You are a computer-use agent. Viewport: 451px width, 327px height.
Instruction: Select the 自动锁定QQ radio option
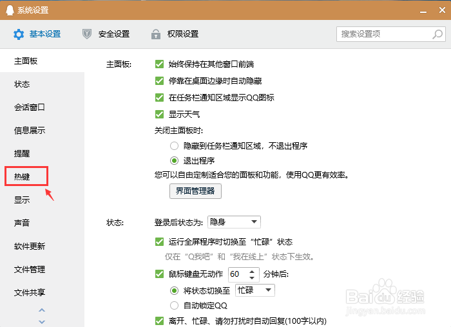(174, 305)
